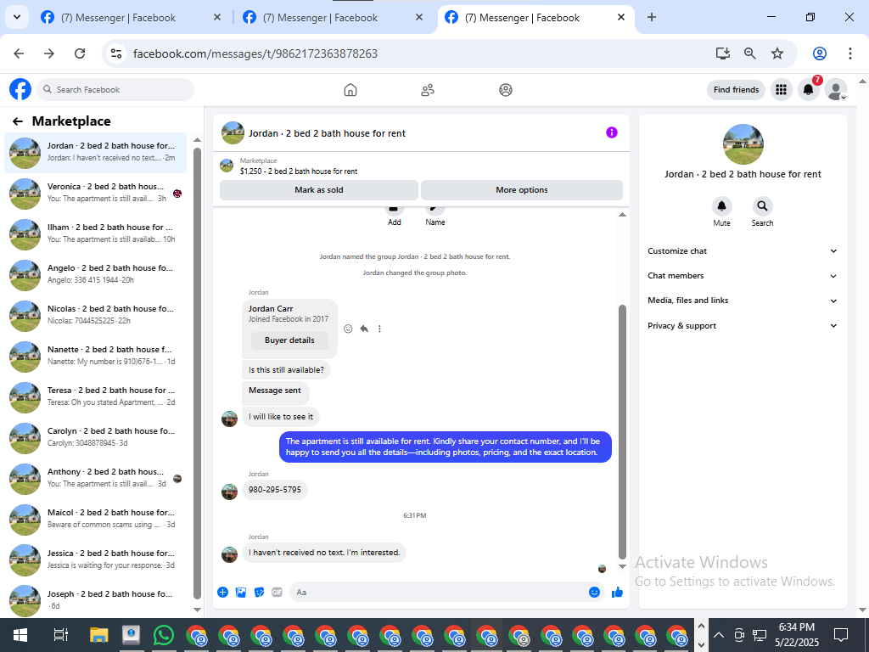Click the chat messages scrollbar

tap(622, 431)
